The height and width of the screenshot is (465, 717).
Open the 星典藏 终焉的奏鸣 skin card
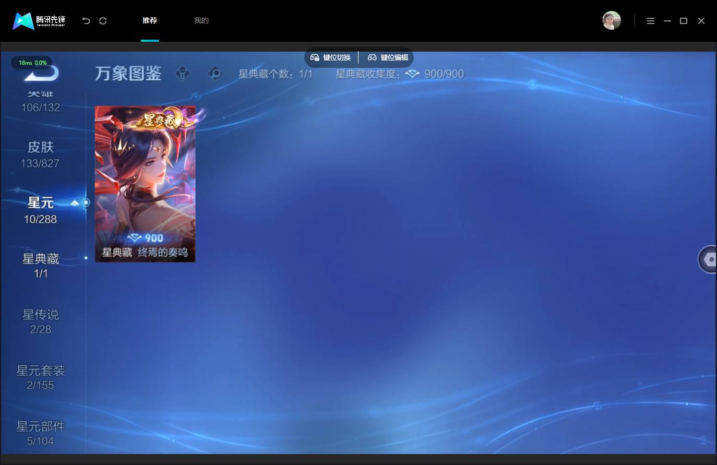pyautogui.click(x=145, y=184)
